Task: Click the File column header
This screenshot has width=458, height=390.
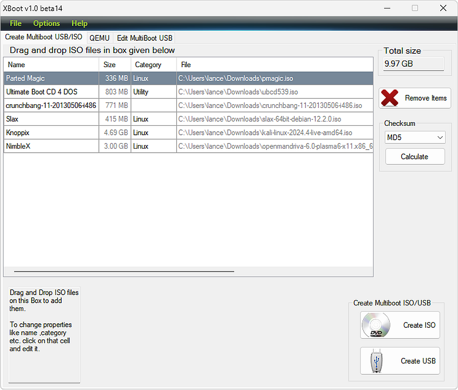Action: (275, 64)
